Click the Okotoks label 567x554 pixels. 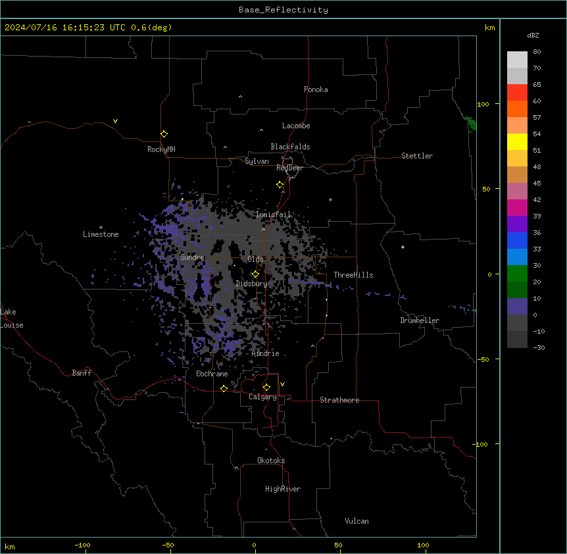(x=271, y=461)
